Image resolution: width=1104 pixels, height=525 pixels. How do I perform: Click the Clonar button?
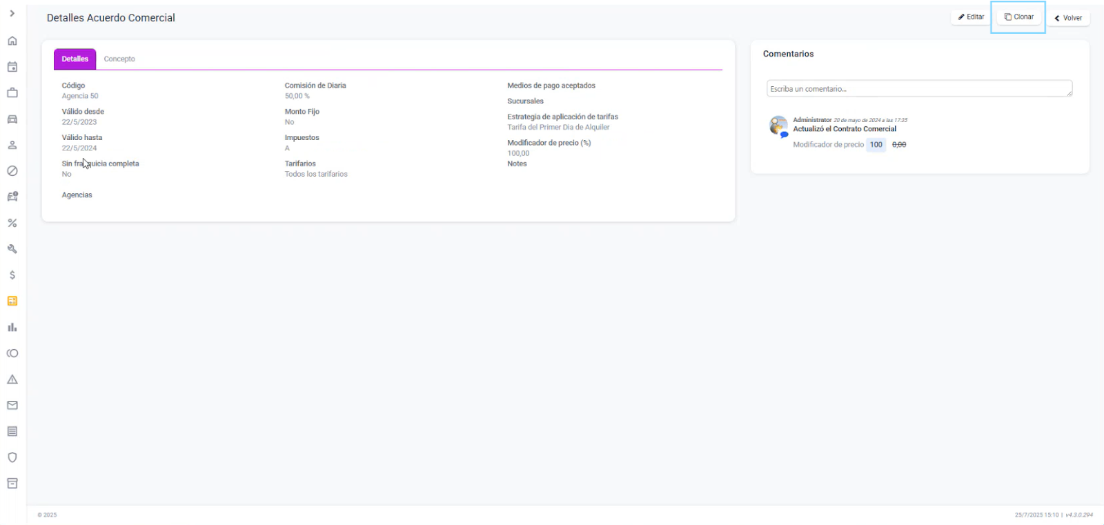1018,17
